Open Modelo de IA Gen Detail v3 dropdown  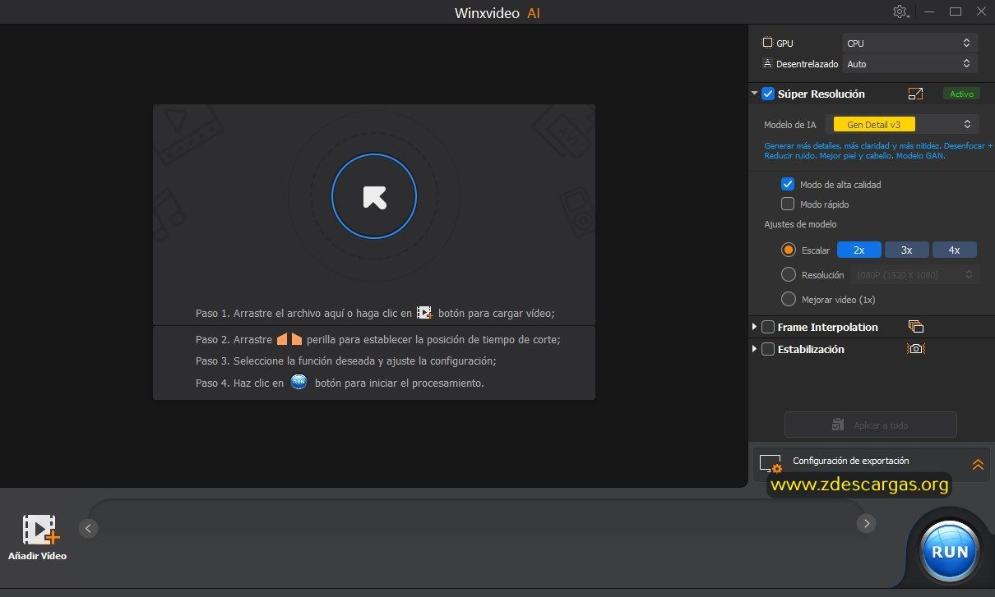[902, 124]
